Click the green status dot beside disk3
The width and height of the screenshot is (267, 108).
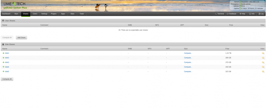(x=3, y=62)
